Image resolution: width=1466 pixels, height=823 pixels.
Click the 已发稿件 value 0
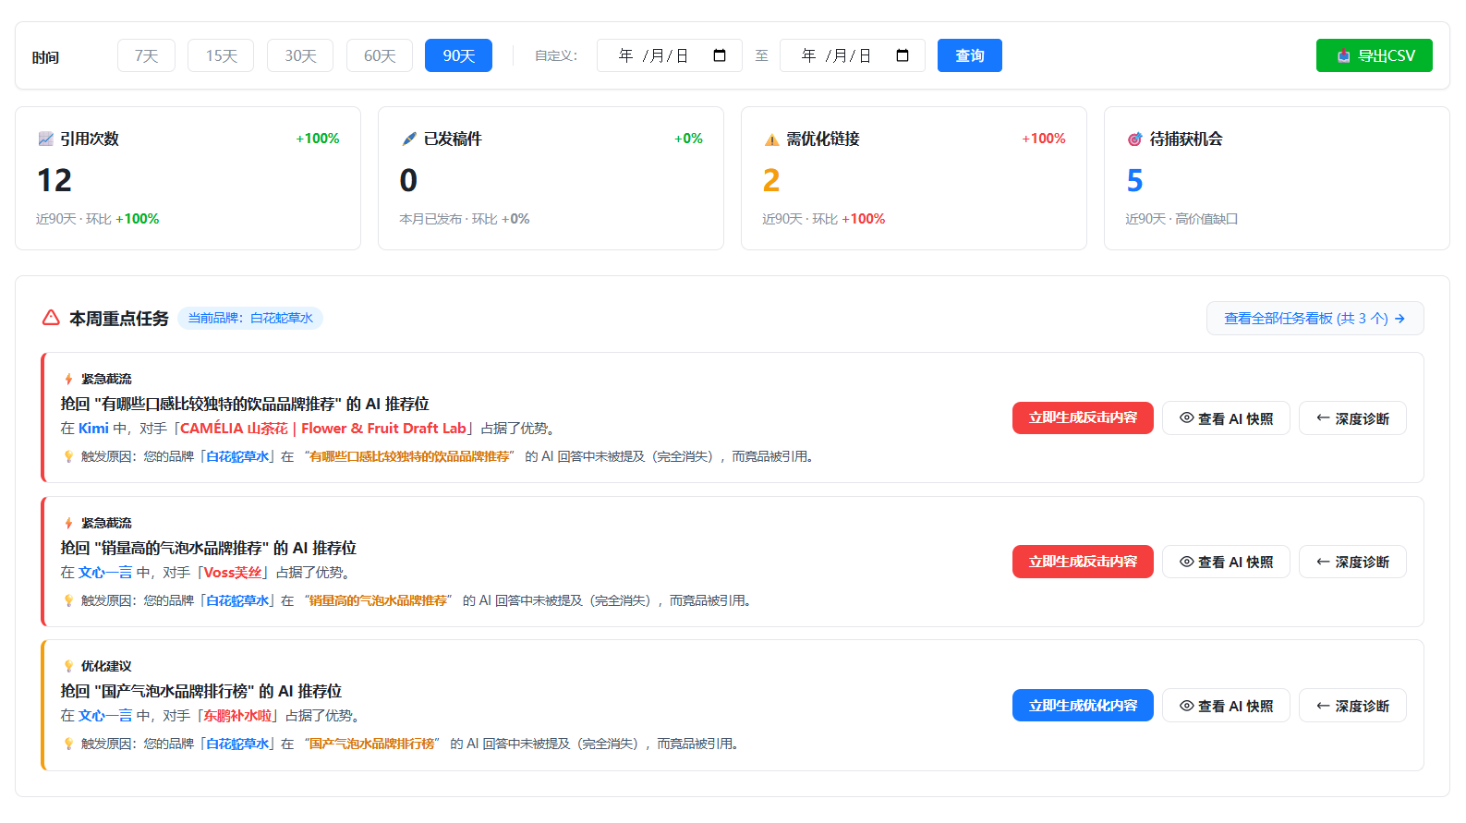tap(408, 180)
